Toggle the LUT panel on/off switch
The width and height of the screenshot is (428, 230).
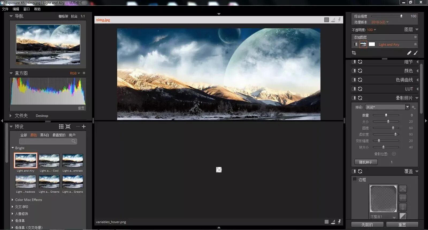pos(354,89)
